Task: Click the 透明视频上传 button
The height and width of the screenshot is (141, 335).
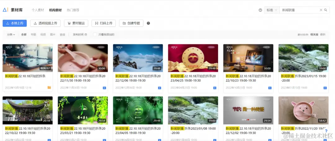Action: pos(45,23)
